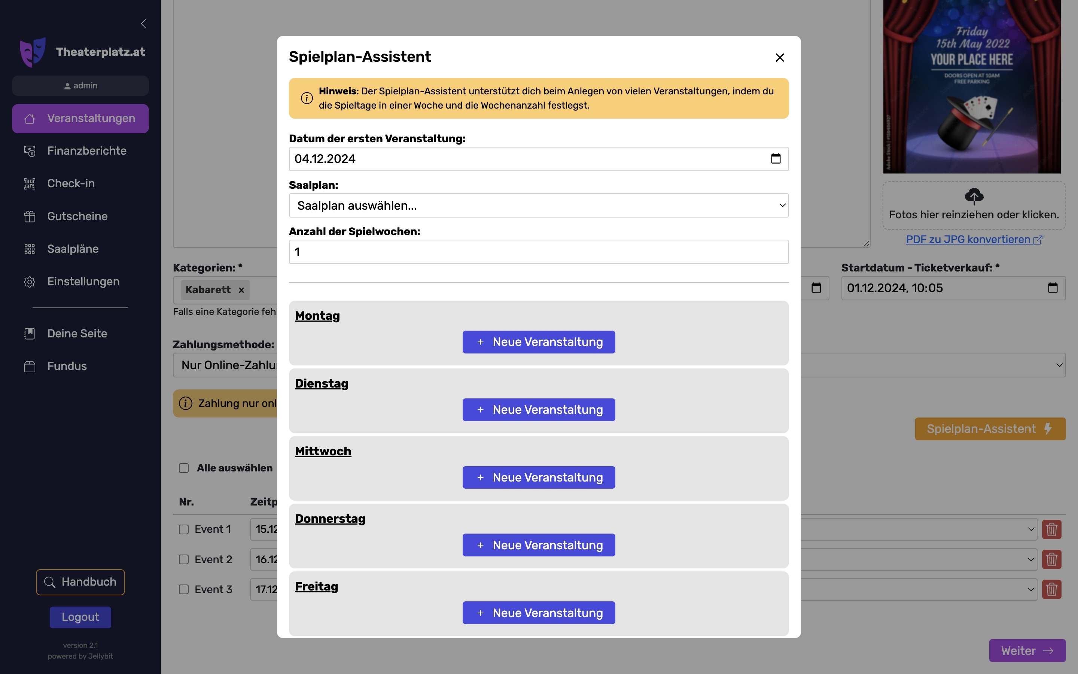Screen dimensions: 1078x674
Task: Check the Event 2 checkbox
Action: tap(184, 559)
